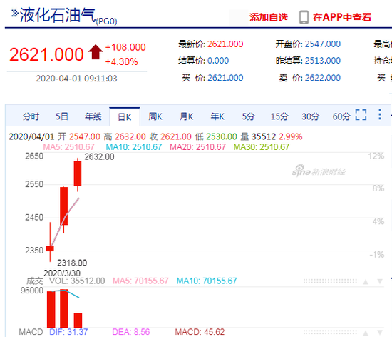Open the chart's three-dot options menu
392x337 pixels.
point(380,114)
